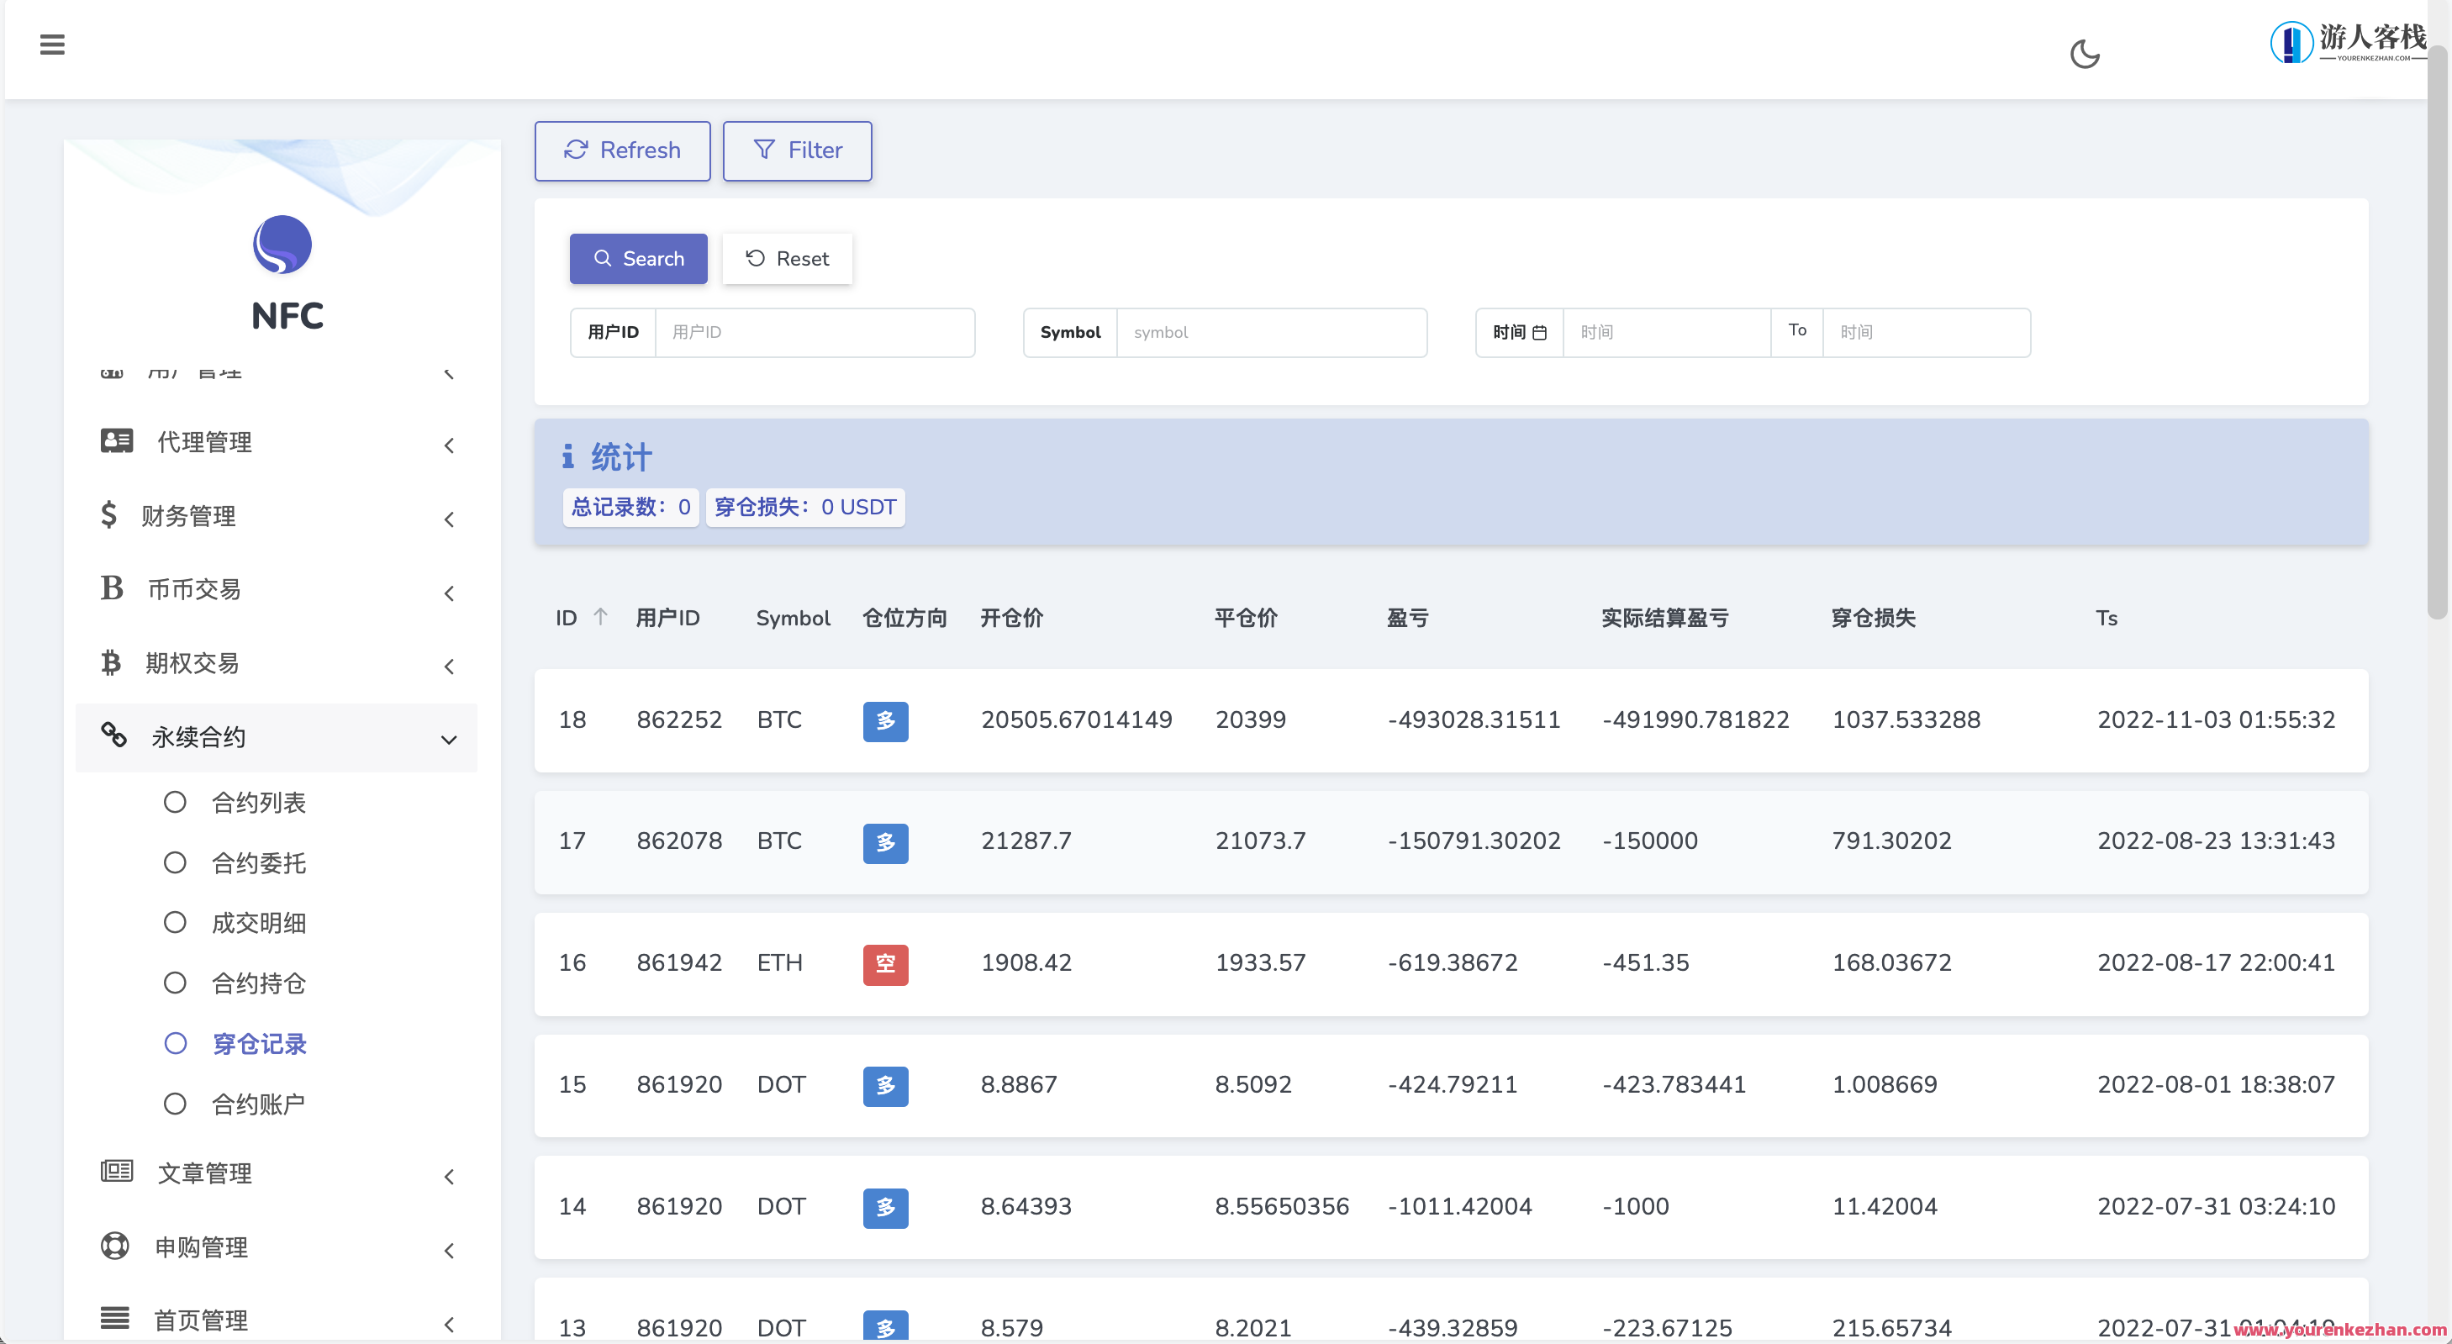Viewport: 2452px width, 1344px height.
Task: Open the calendar icon in time filter
Action: point(1542,332)
